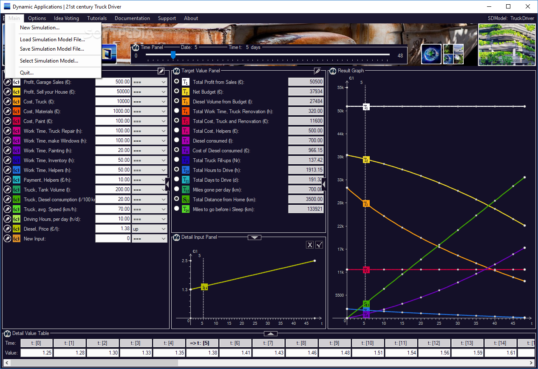Click the t: [6] column header in value table

235,343
